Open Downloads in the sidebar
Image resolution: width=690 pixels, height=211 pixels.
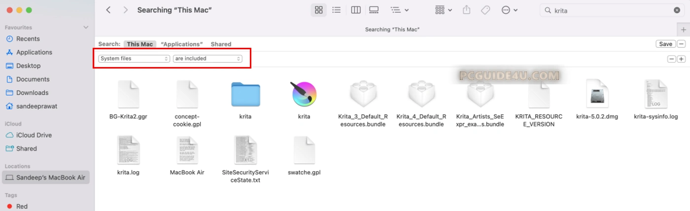point(32,93)
